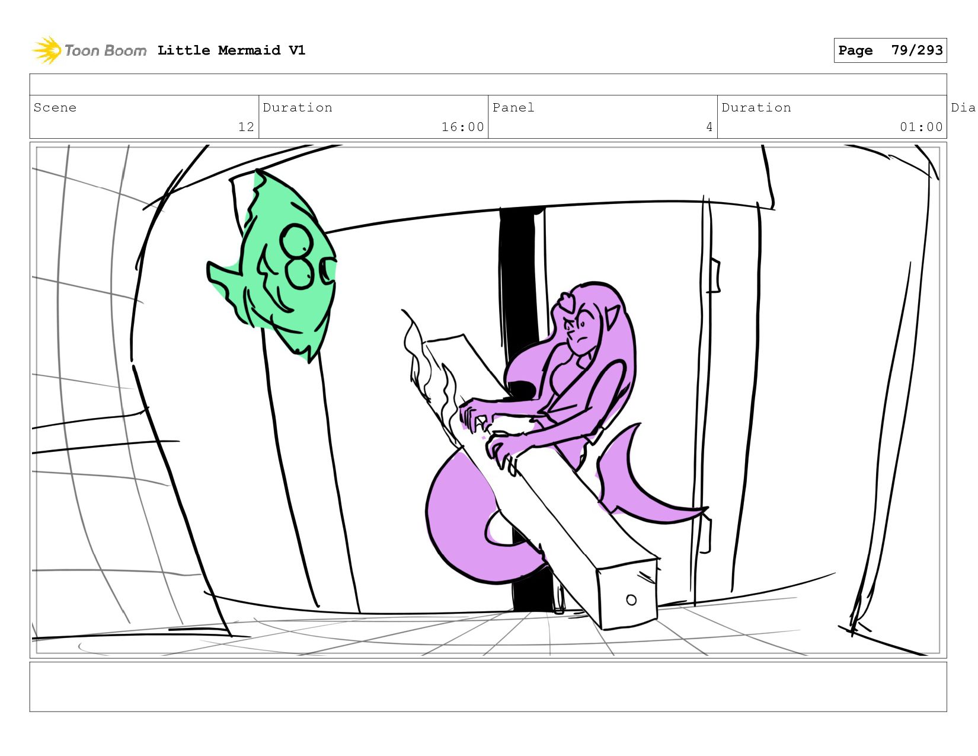Click the 'Panel' label

point(513,107)
